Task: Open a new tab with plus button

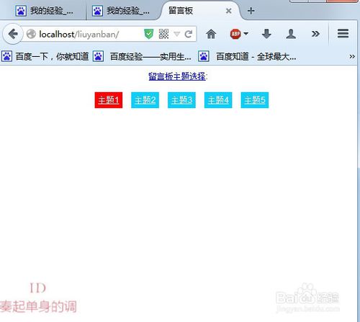Action: (x=251, y=11)
